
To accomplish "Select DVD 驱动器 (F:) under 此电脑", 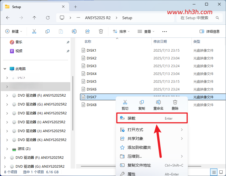I will [42, 95].
